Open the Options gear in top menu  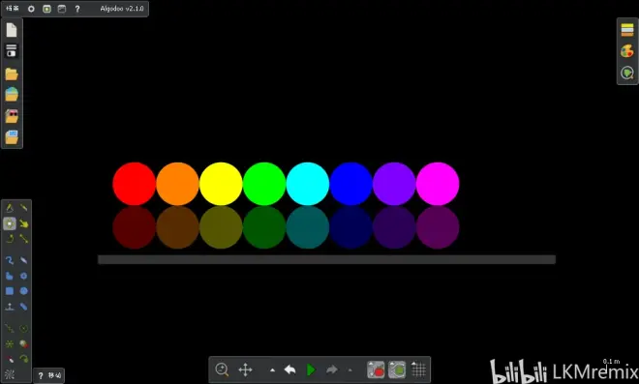[31, 9]
